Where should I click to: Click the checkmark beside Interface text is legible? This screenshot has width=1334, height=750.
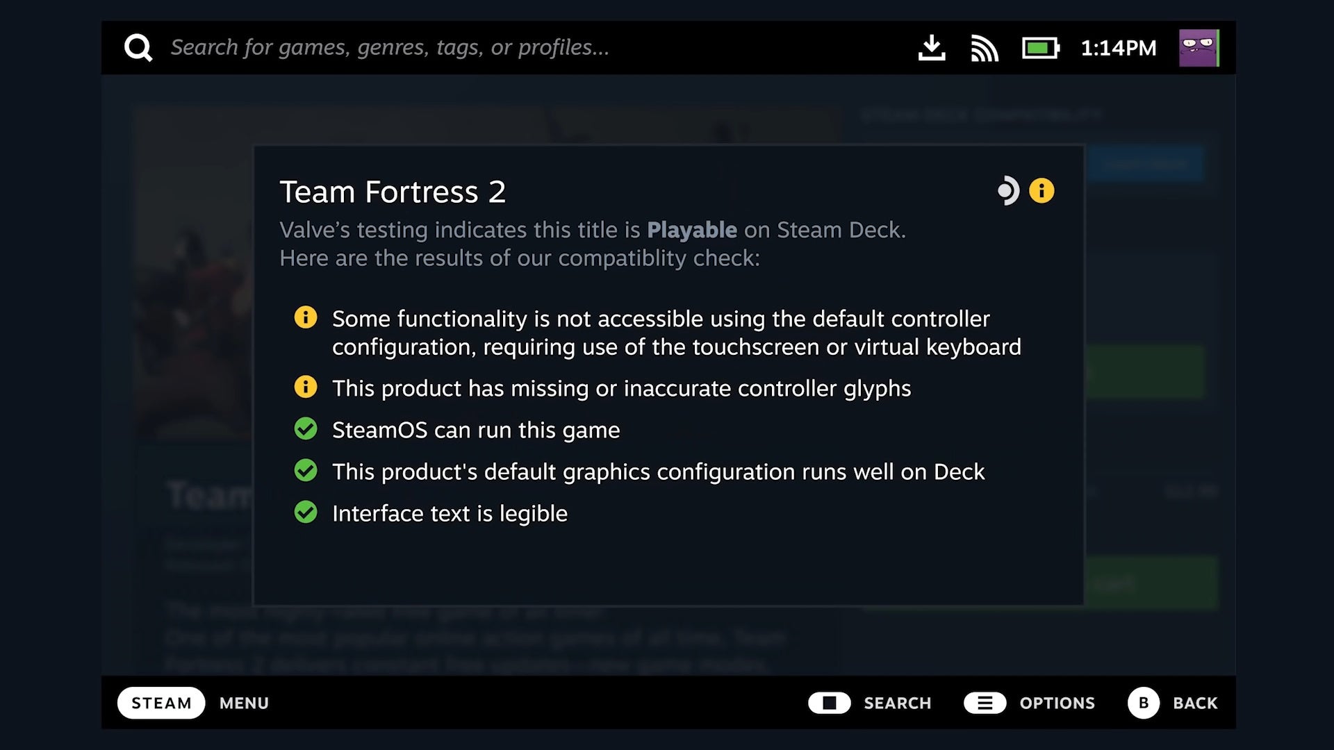coord(306,512)
